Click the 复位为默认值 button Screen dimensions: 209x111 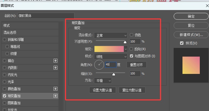[132, 90]
